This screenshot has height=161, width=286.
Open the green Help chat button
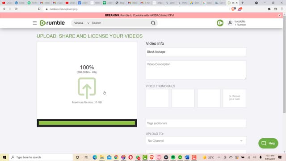click(x=268, y=143)
